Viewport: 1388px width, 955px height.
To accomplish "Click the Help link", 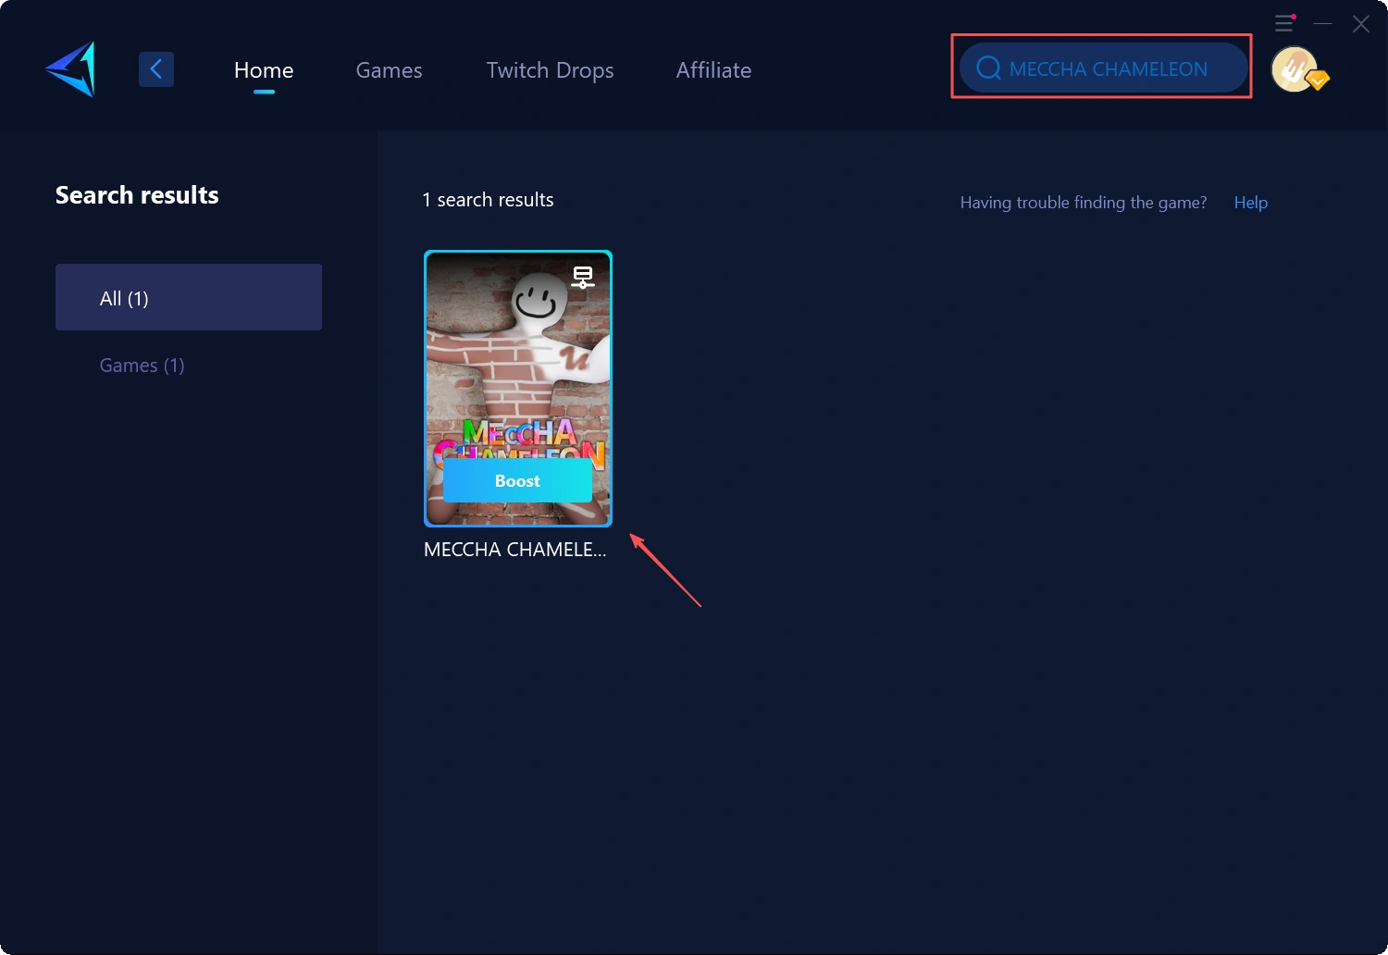I will click(1251, 203).
